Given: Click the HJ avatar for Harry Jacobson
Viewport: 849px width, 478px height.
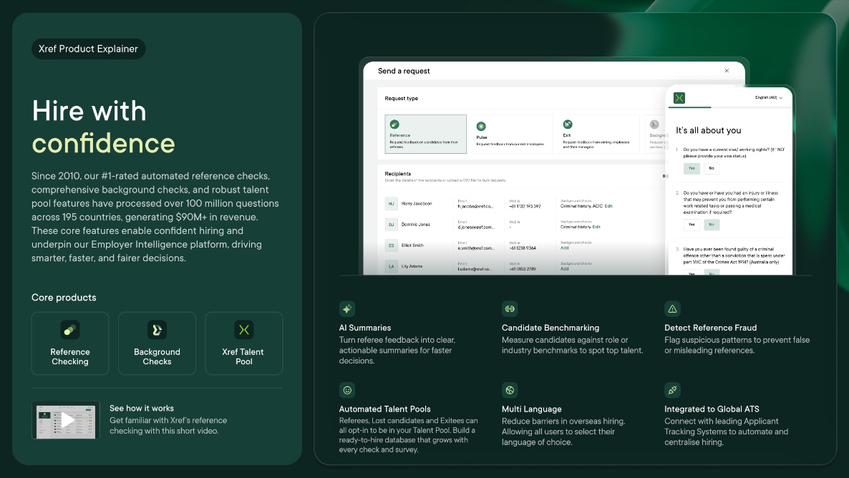Looking at the screenshot, I should (x=391, y=203).
